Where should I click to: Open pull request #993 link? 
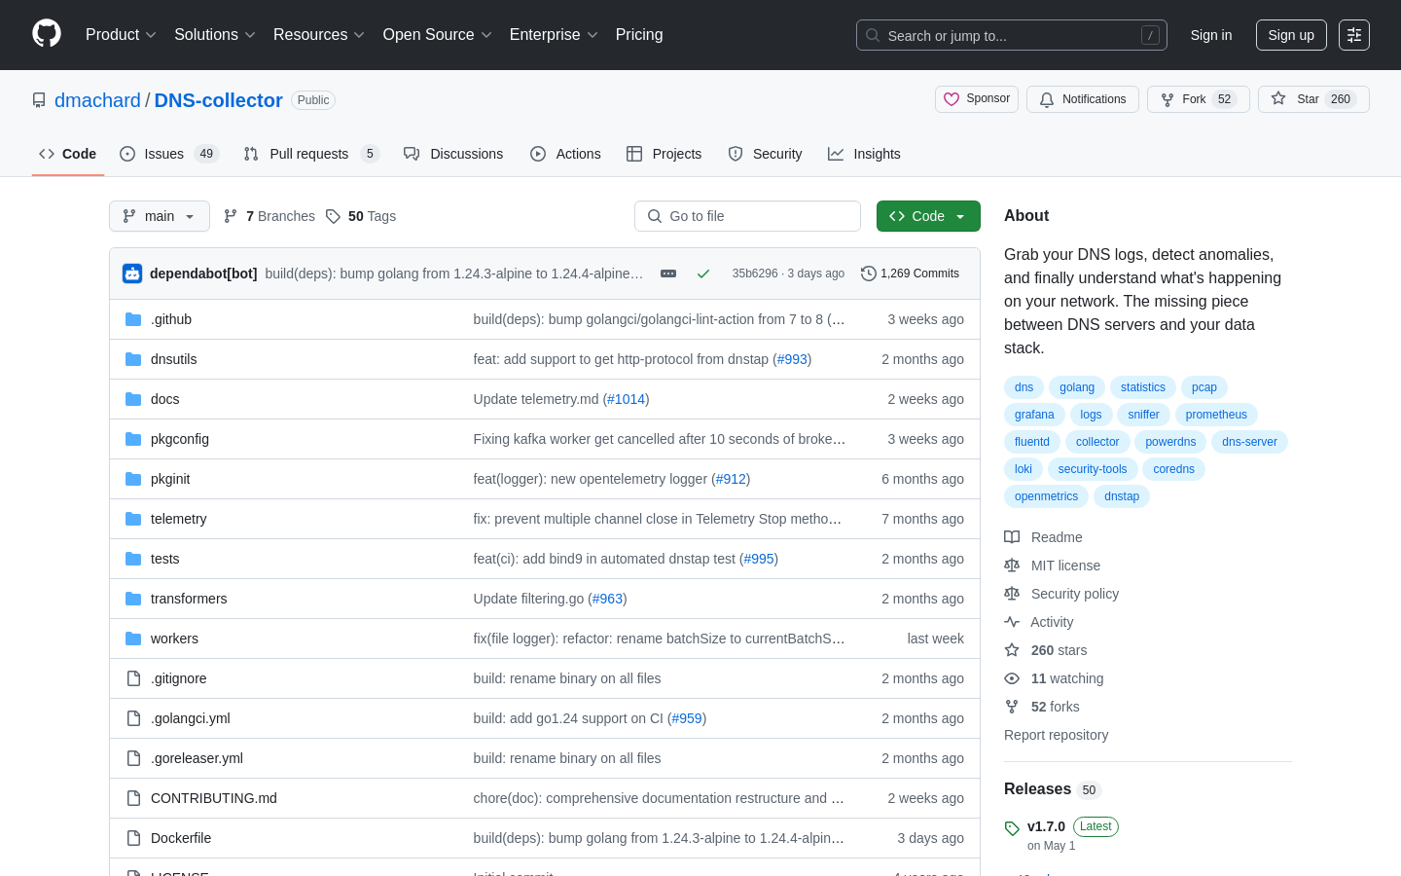click(x=792, y=359)
